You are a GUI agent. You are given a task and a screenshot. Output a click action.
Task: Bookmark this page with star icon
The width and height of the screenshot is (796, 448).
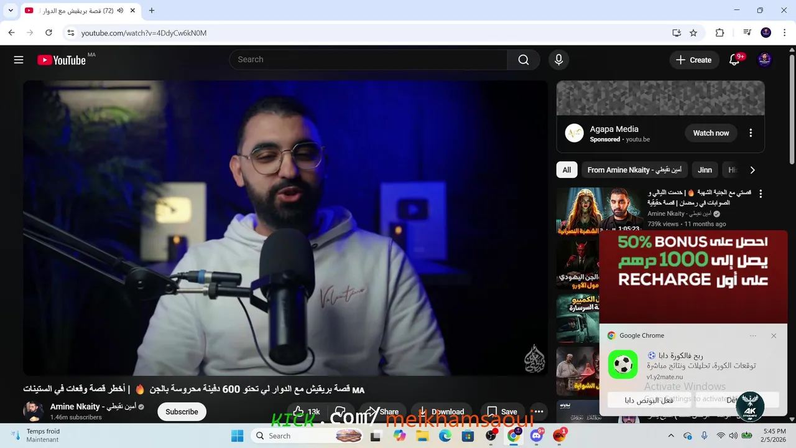pyautogui.click(x=693, y=33)
